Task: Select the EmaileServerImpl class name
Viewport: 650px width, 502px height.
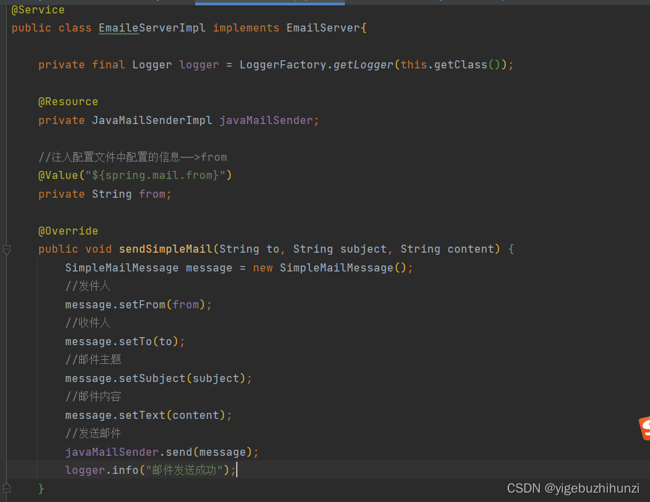Action: click(x=149, y=27)
